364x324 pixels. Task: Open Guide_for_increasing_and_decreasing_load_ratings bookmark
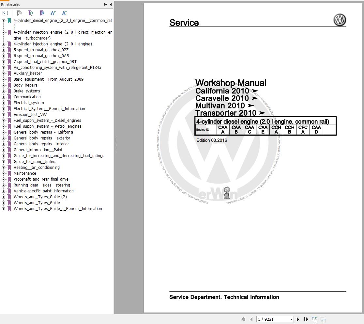click(x=59, y=156)
